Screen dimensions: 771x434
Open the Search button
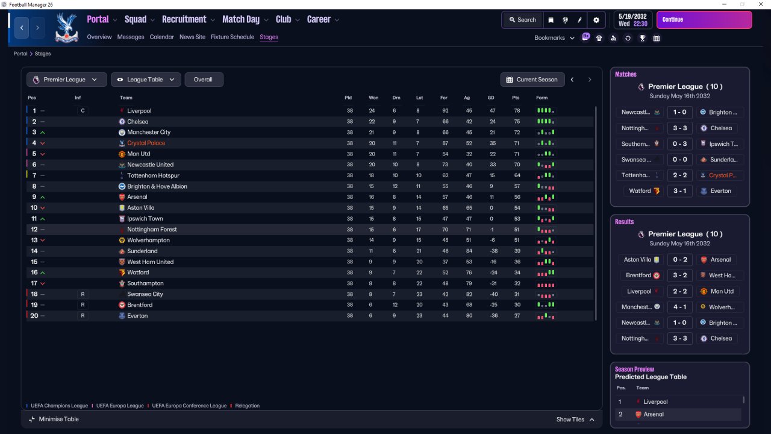pos(522,20)
